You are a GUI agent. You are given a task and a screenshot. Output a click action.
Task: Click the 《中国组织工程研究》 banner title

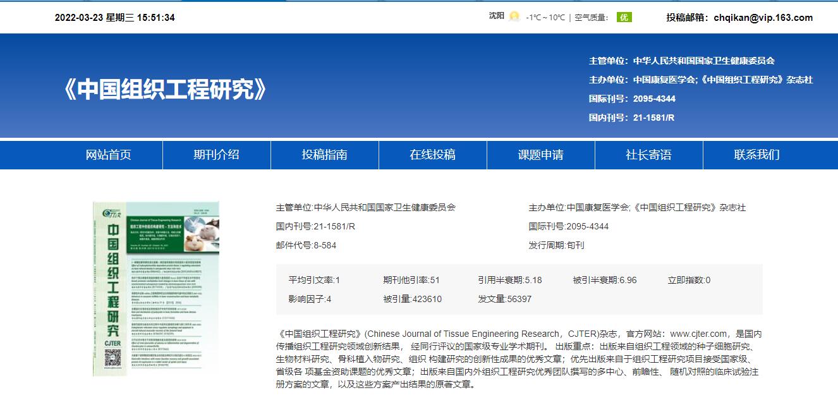[x=164, y=90]
